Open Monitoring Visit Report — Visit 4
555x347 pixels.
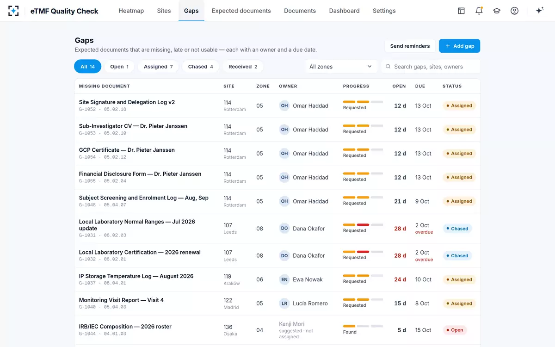click(x=121, y=300)
